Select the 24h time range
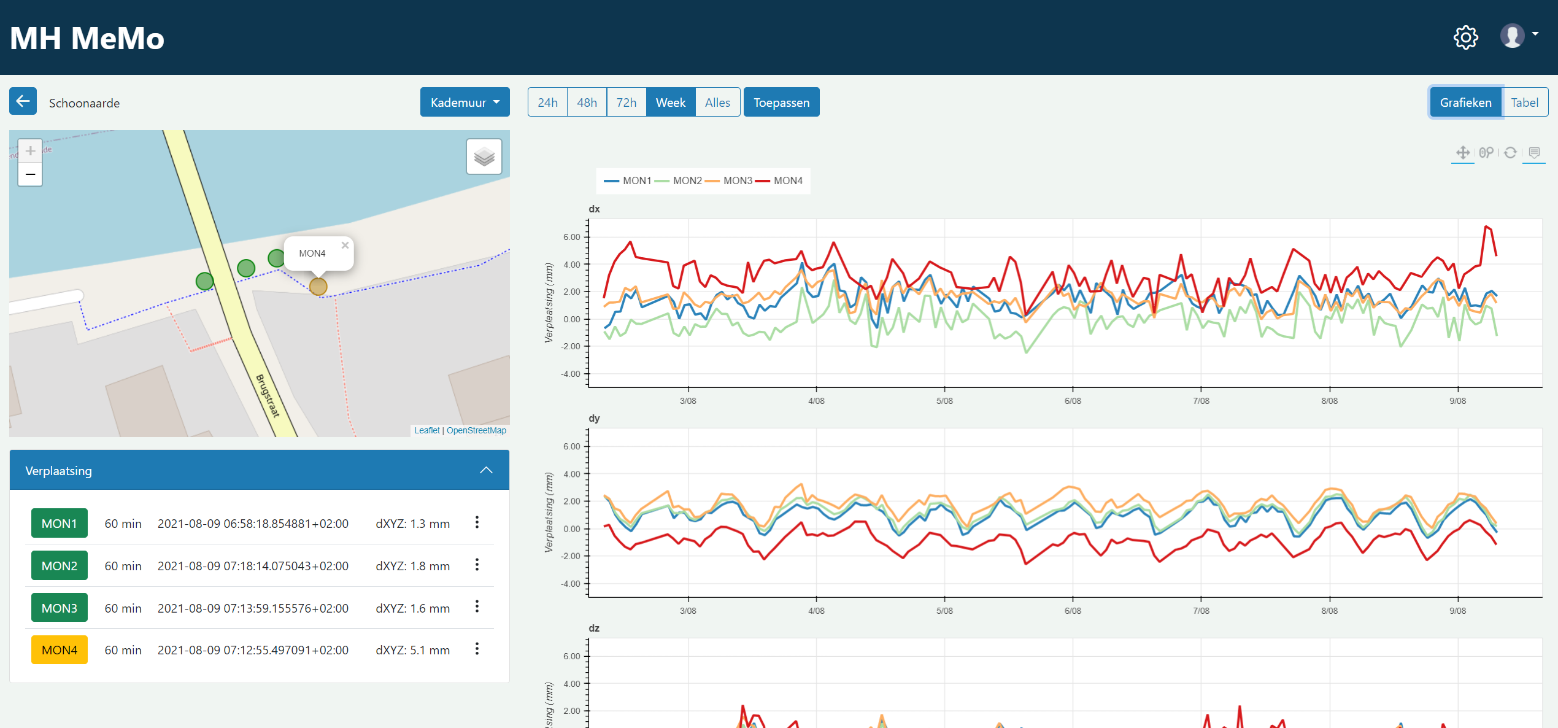This screenshot has height=728, width=1558. (547, 102)
